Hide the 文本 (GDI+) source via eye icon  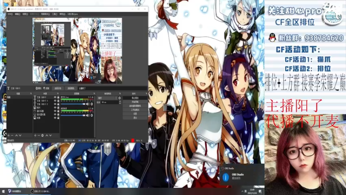point(55,97)
